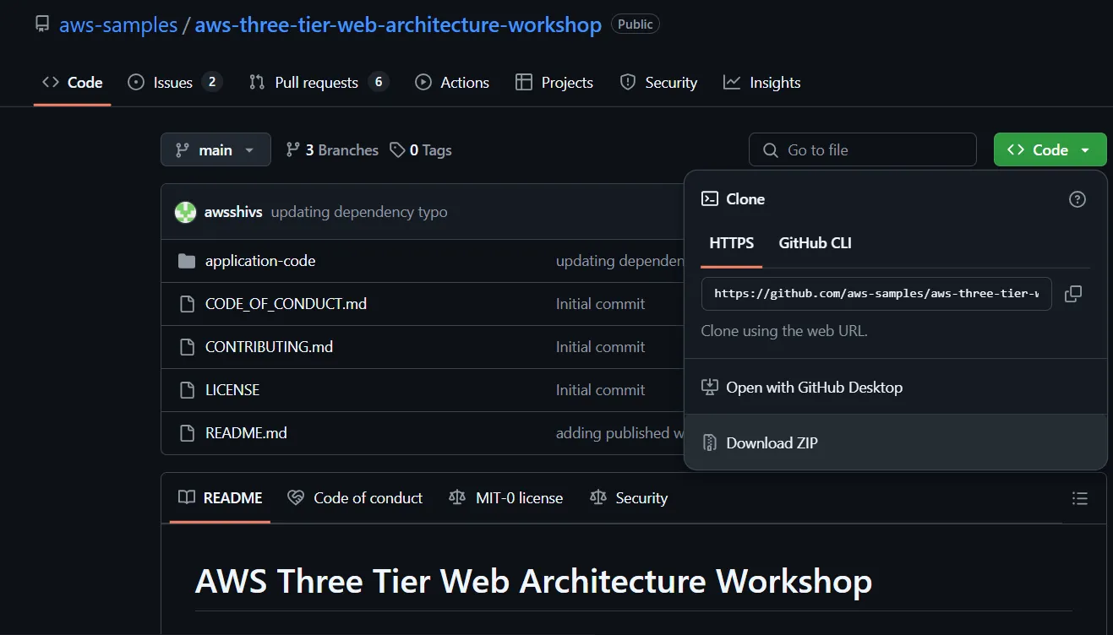Select the Code tab
Image resolution: width=1113 pixels, height=635 pixels.
73,83
